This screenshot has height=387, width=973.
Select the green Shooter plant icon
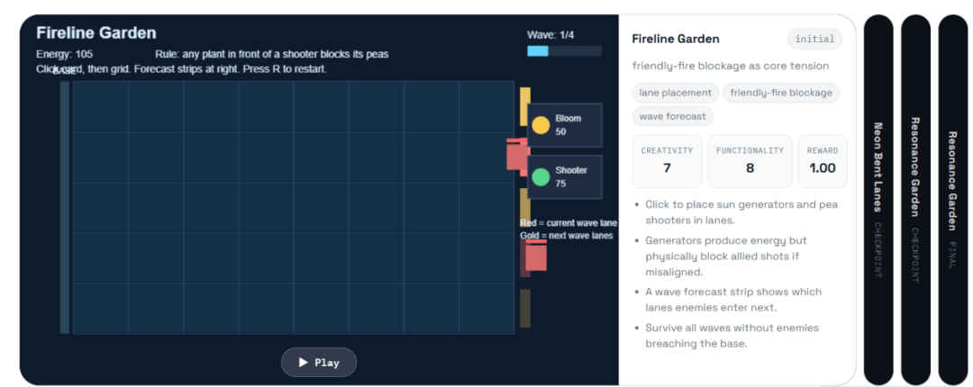tap(541, 176)
